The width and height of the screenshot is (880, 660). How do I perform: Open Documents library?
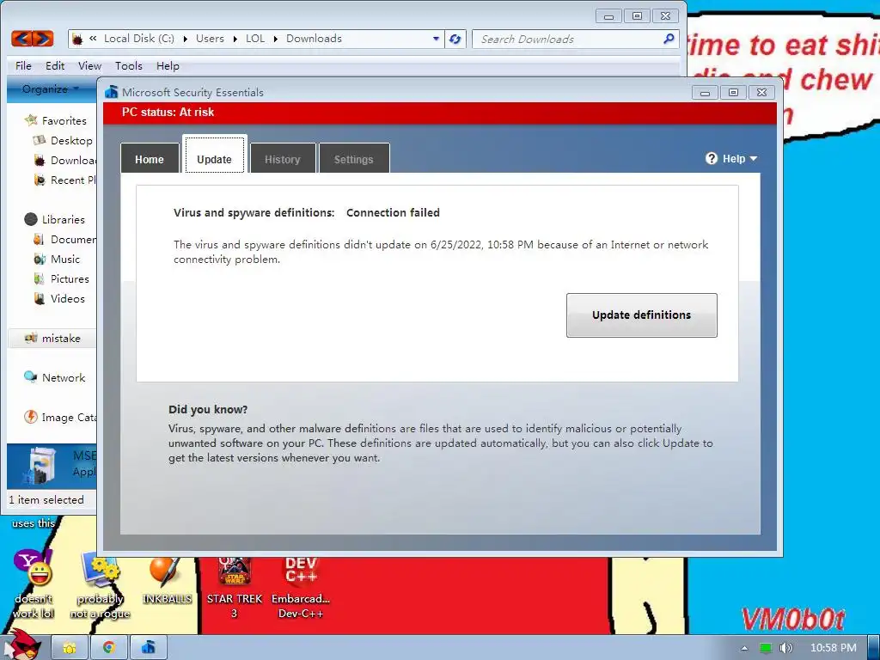64,239
